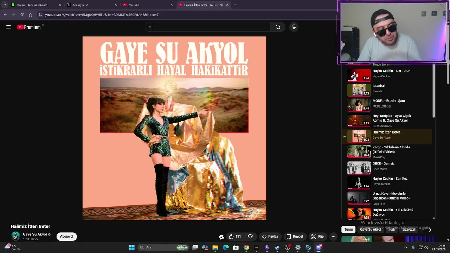Close the Stream - Kick Dashboard tab
Image resolution: width=450 pixels, height=253 pixels.
[60, 5]
